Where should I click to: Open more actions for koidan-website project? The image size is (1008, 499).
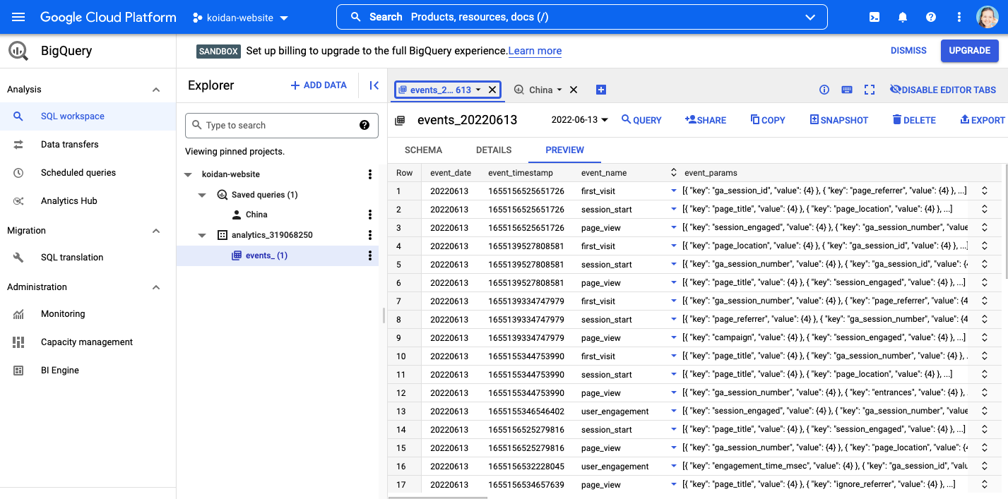point(369,174)
